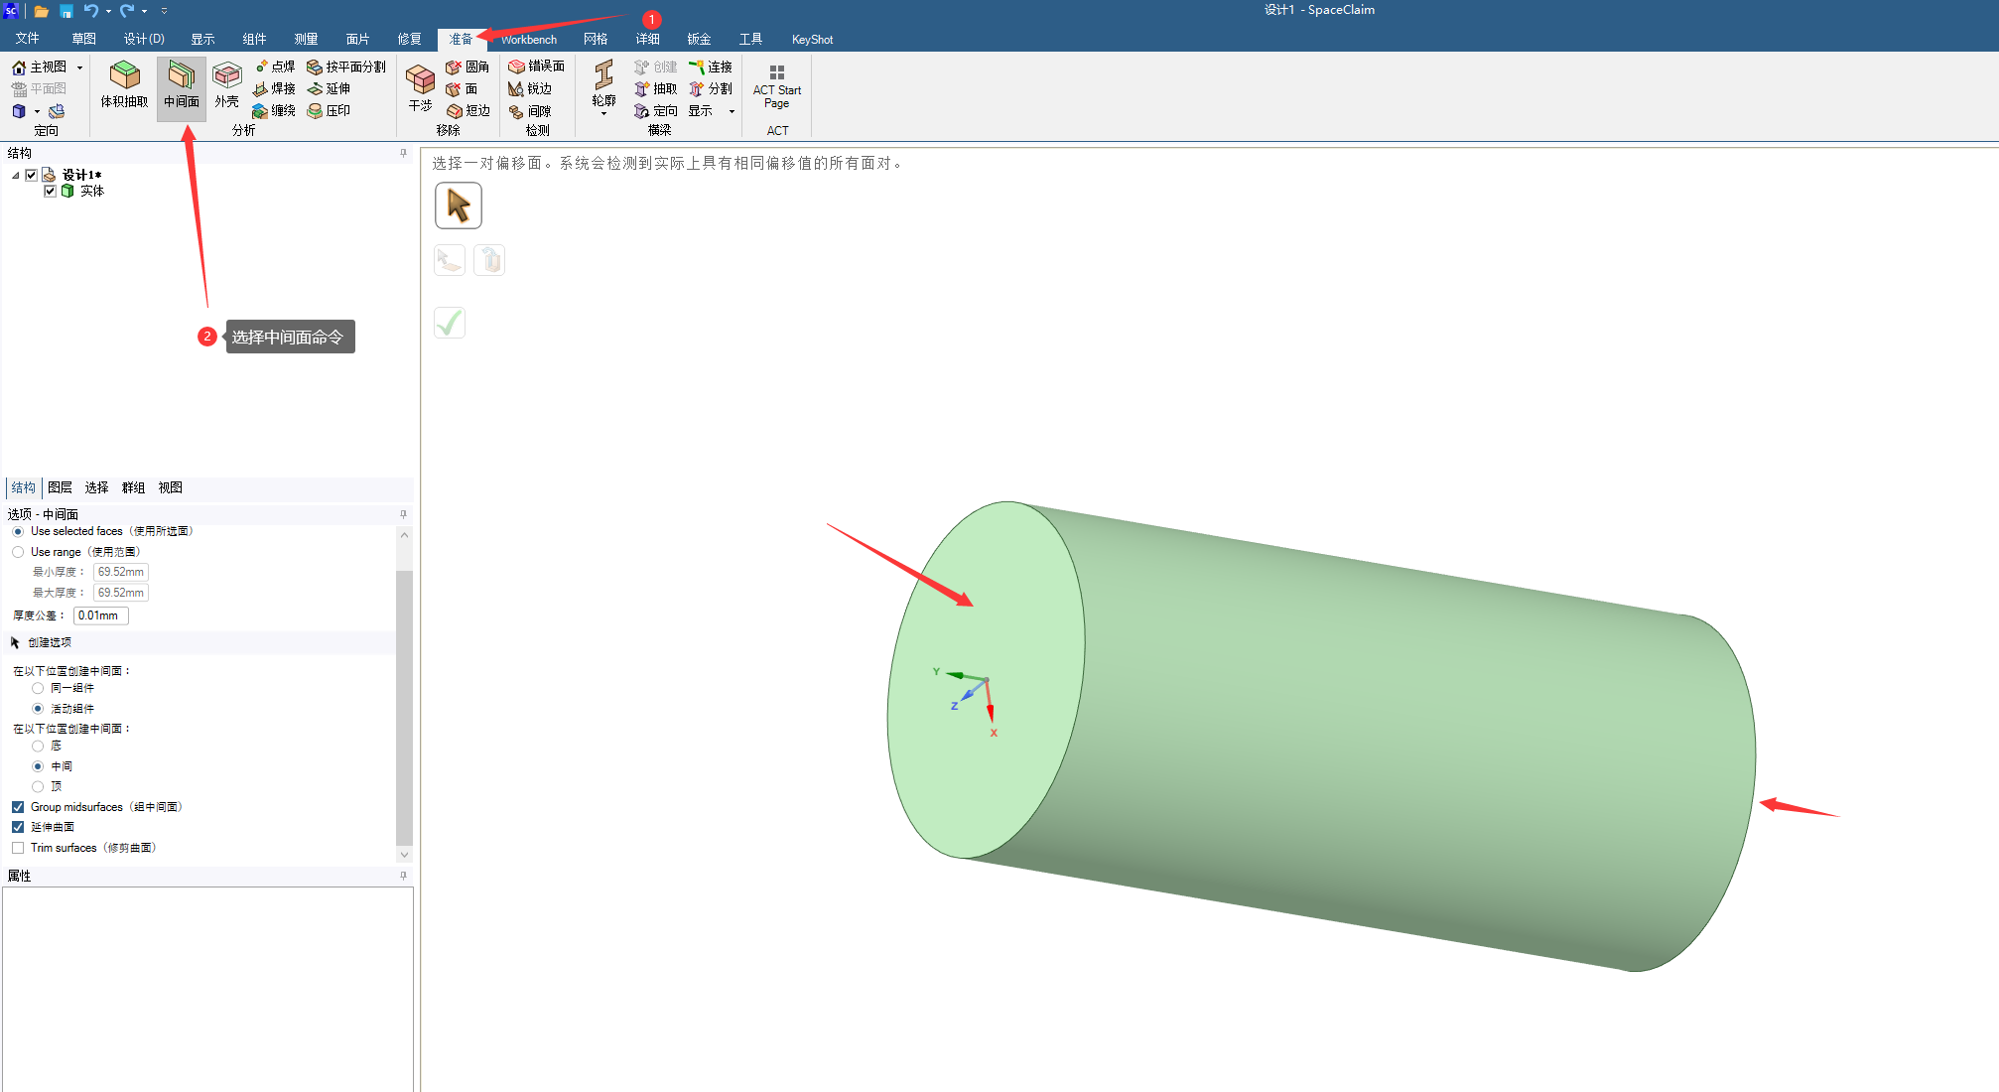Click the 外壳 shell icon
1999x1092 pixels.
pyautogui.click(x=227, y=84)
